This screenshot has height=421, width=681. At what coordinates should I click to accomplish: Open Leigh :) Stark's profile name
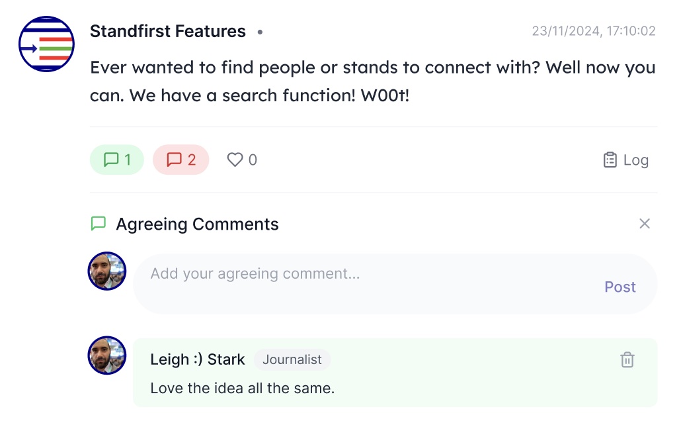[x=198, y=359]
